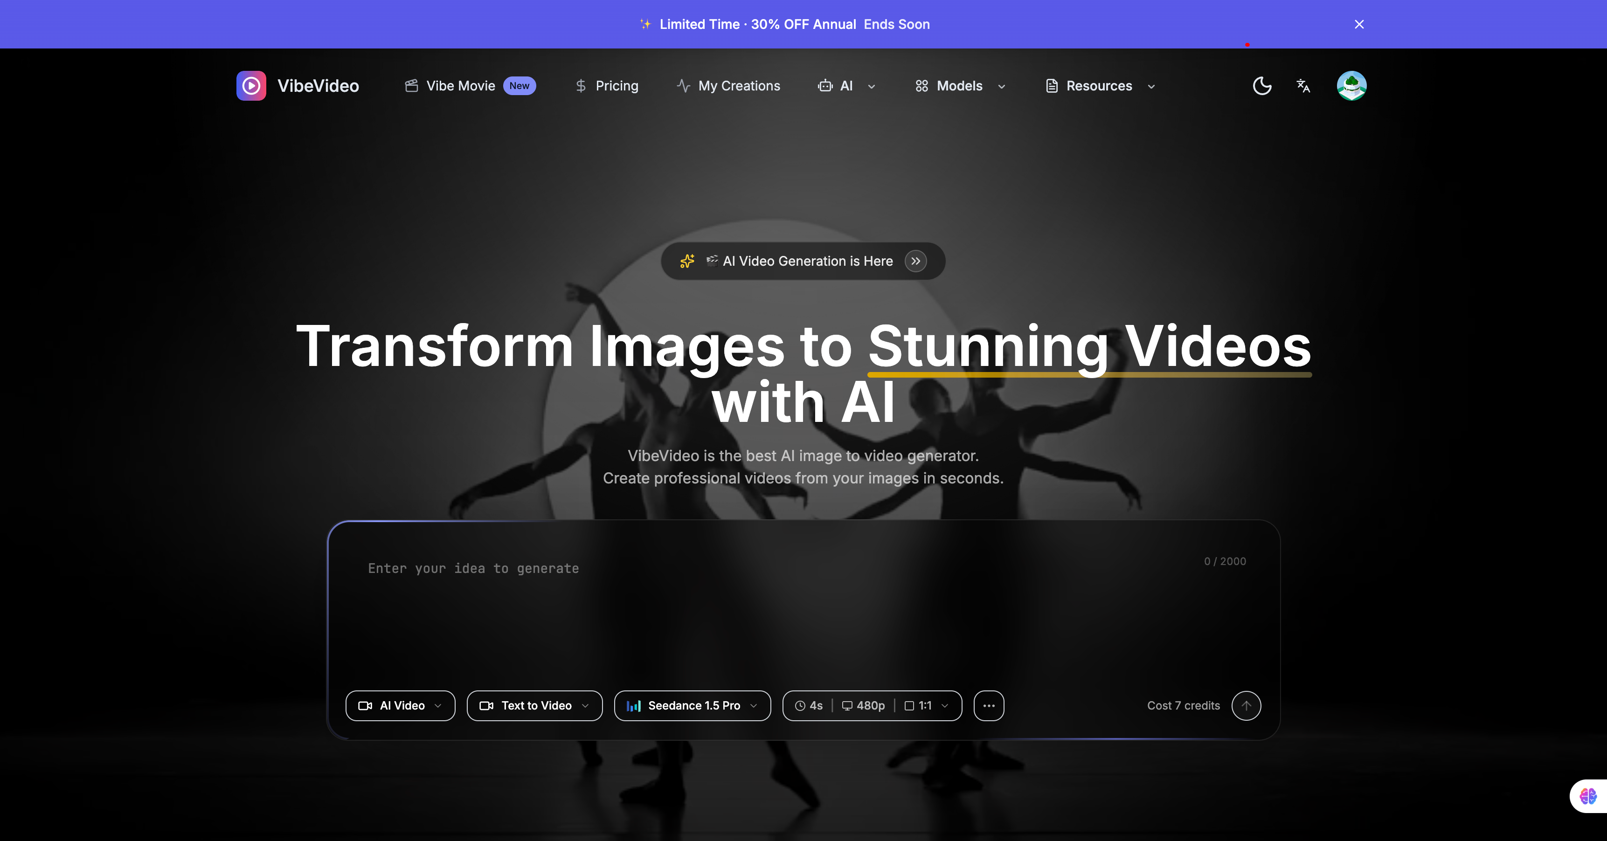Open the user profile avatar
The width and height of the screenshot is (1607, 841).
(x=1351, y=86)
